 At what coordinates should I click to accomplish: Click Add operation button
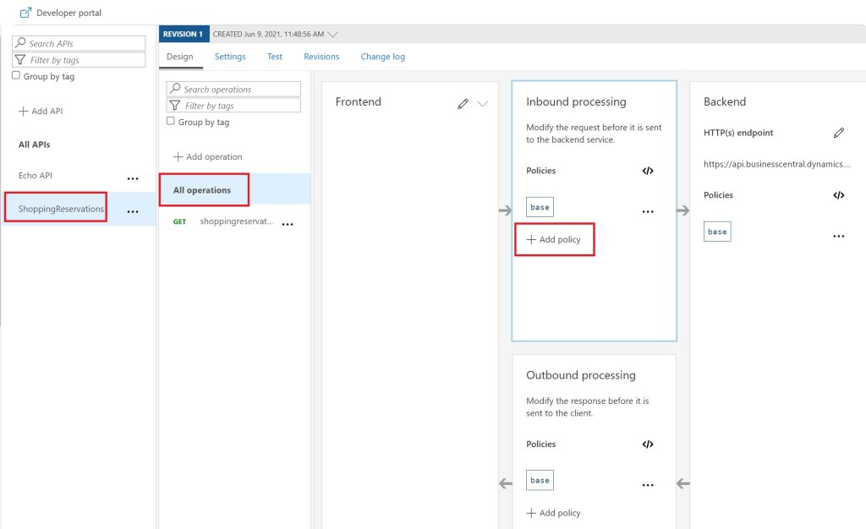(207, 156)
